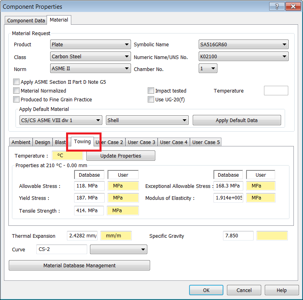Viewport: 303px width, 300px height.
Task: Check Produced to Fine Grain Practice
Action: pyautogui.click(x=16, y=100)
